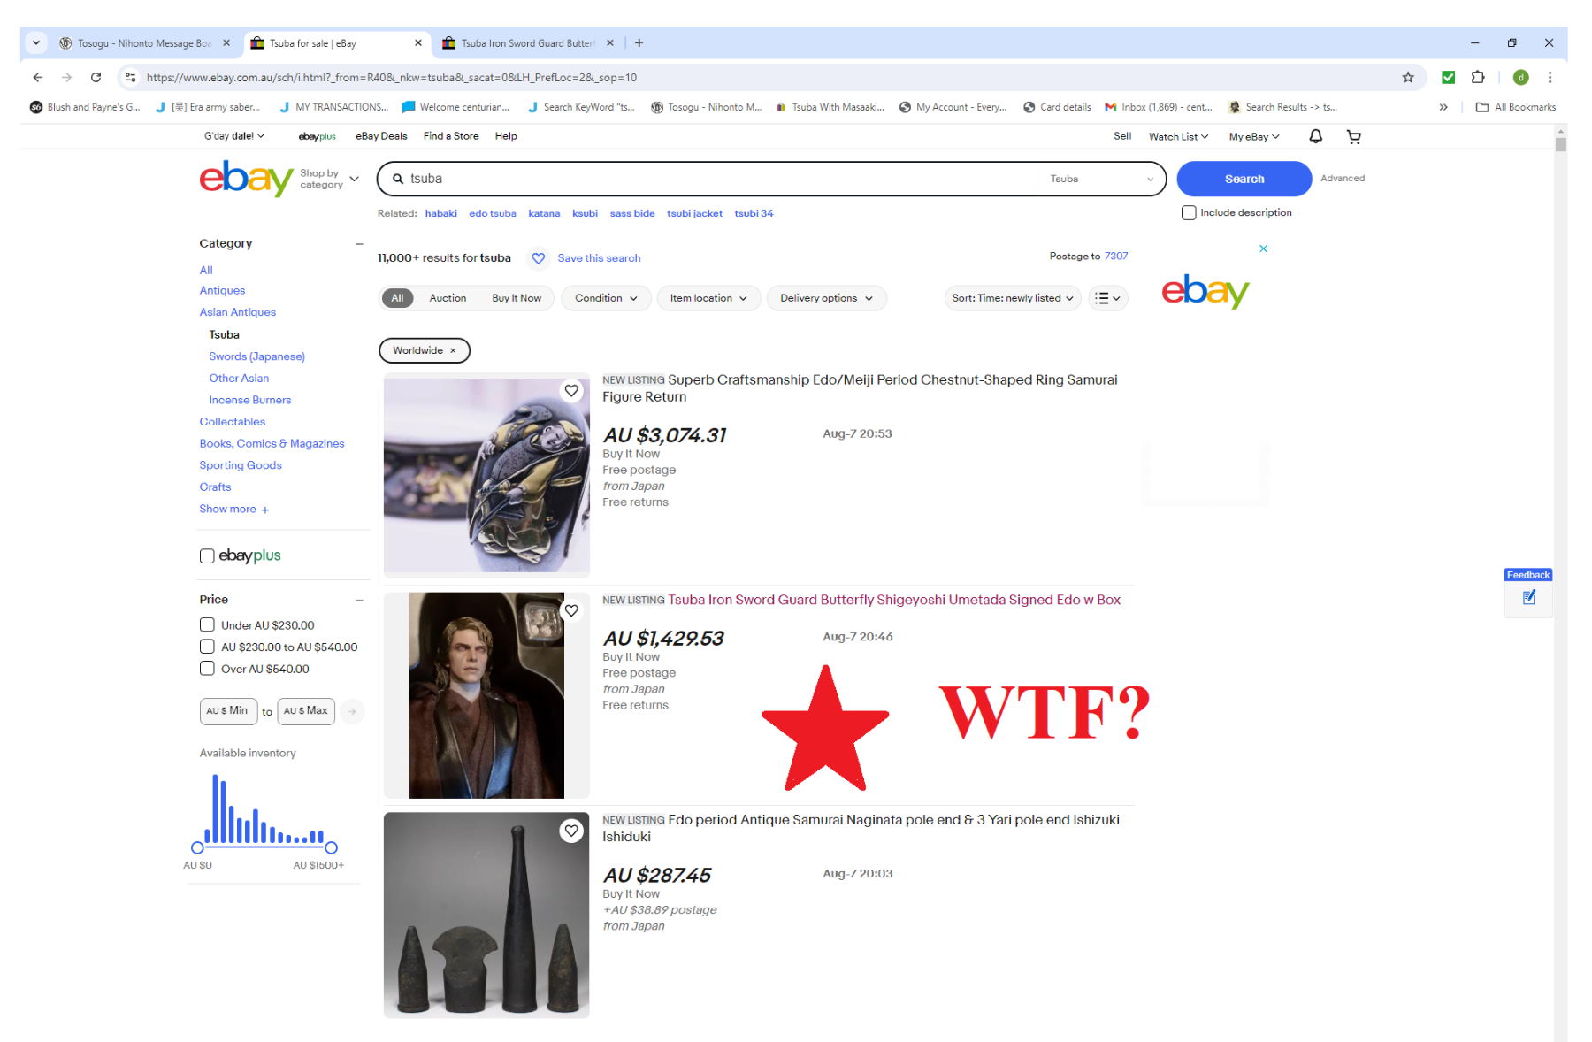Open the Condition filter dropdown

(606, 298)
